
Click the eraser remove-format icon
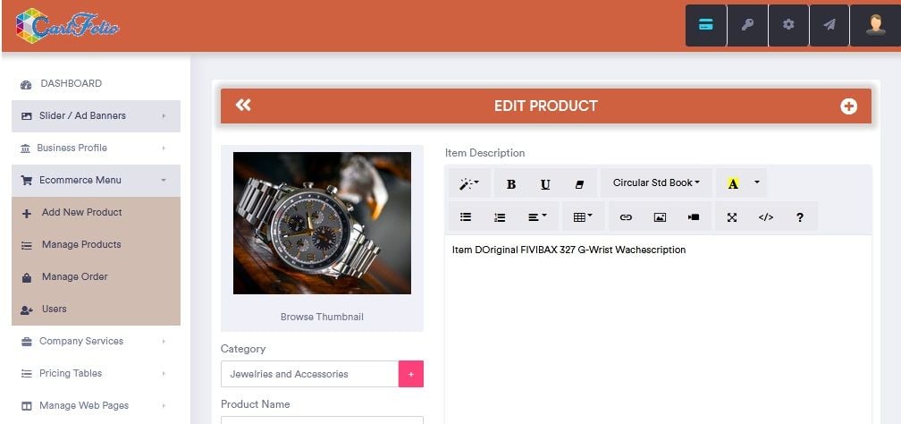coord(579,184)
